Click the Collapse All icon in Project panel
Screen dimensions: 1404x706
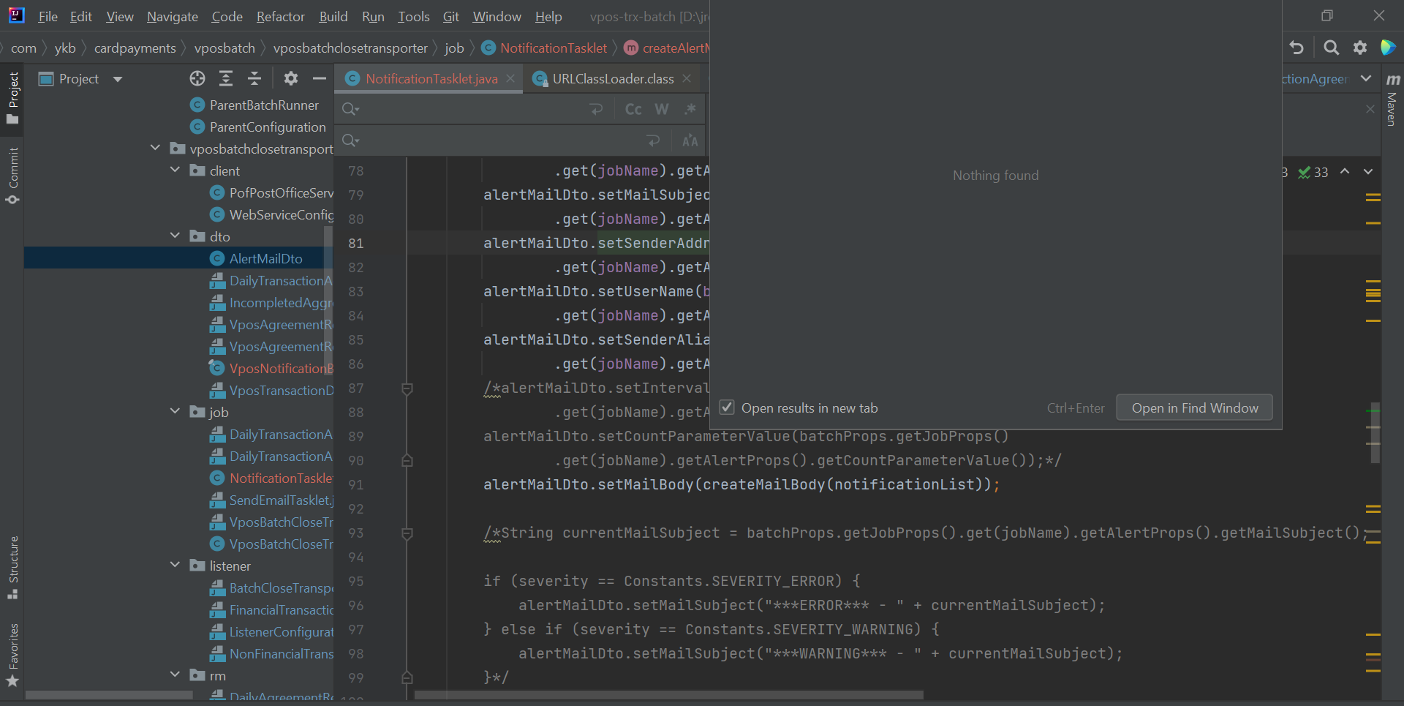(254, 78)
